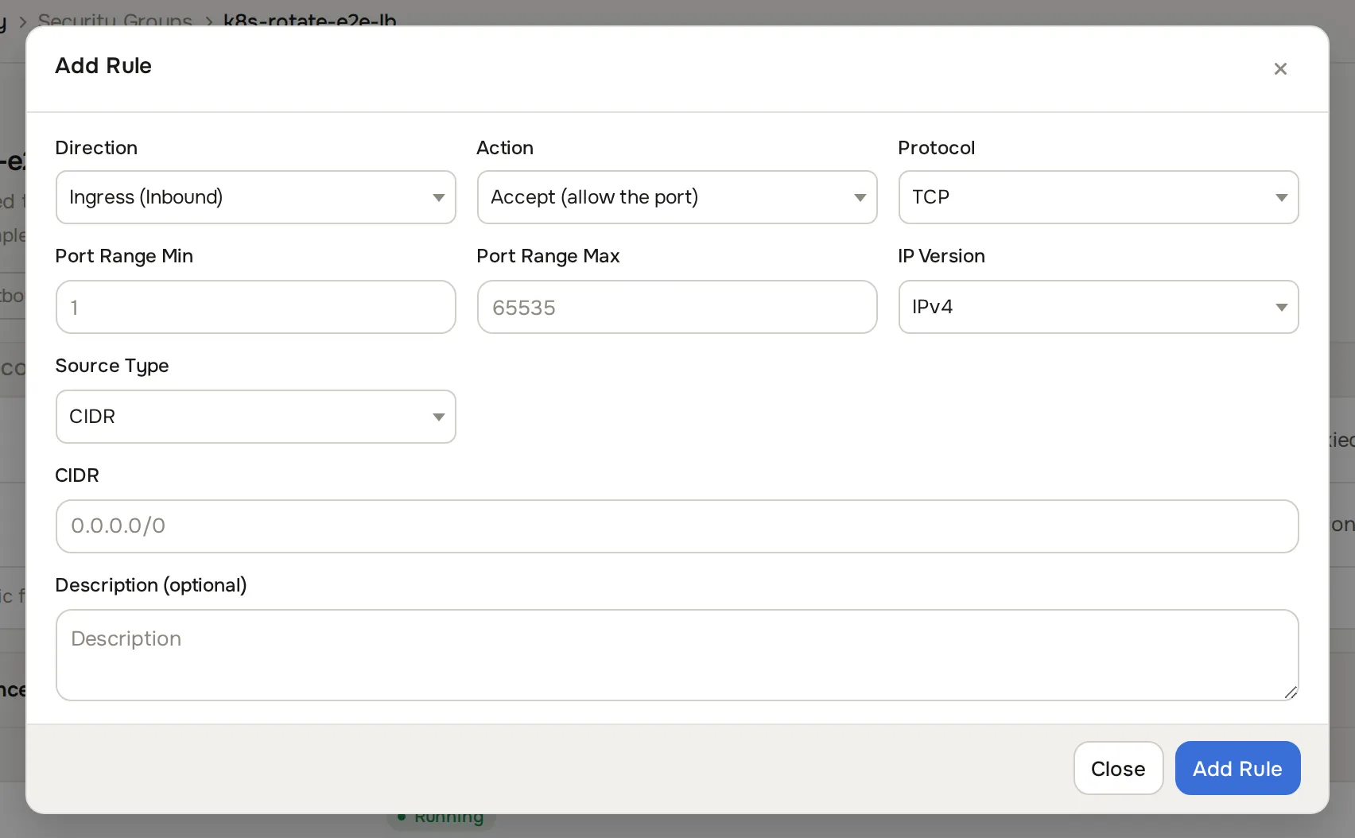Click the Description text area
Screen dimensions: 1355x838
tap(677, 655)
